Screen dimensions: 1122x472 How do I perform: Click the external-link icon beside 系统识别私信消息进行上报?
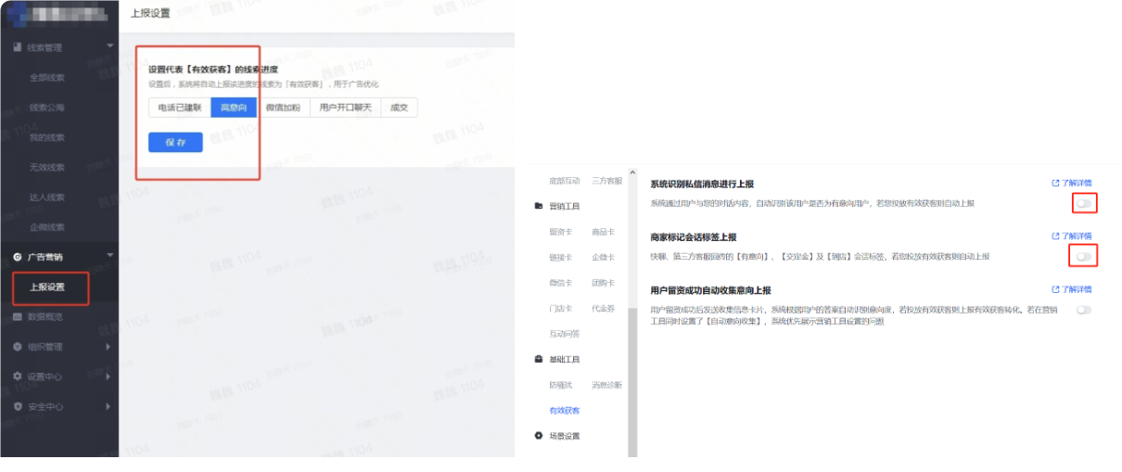tap(1055, 184)
